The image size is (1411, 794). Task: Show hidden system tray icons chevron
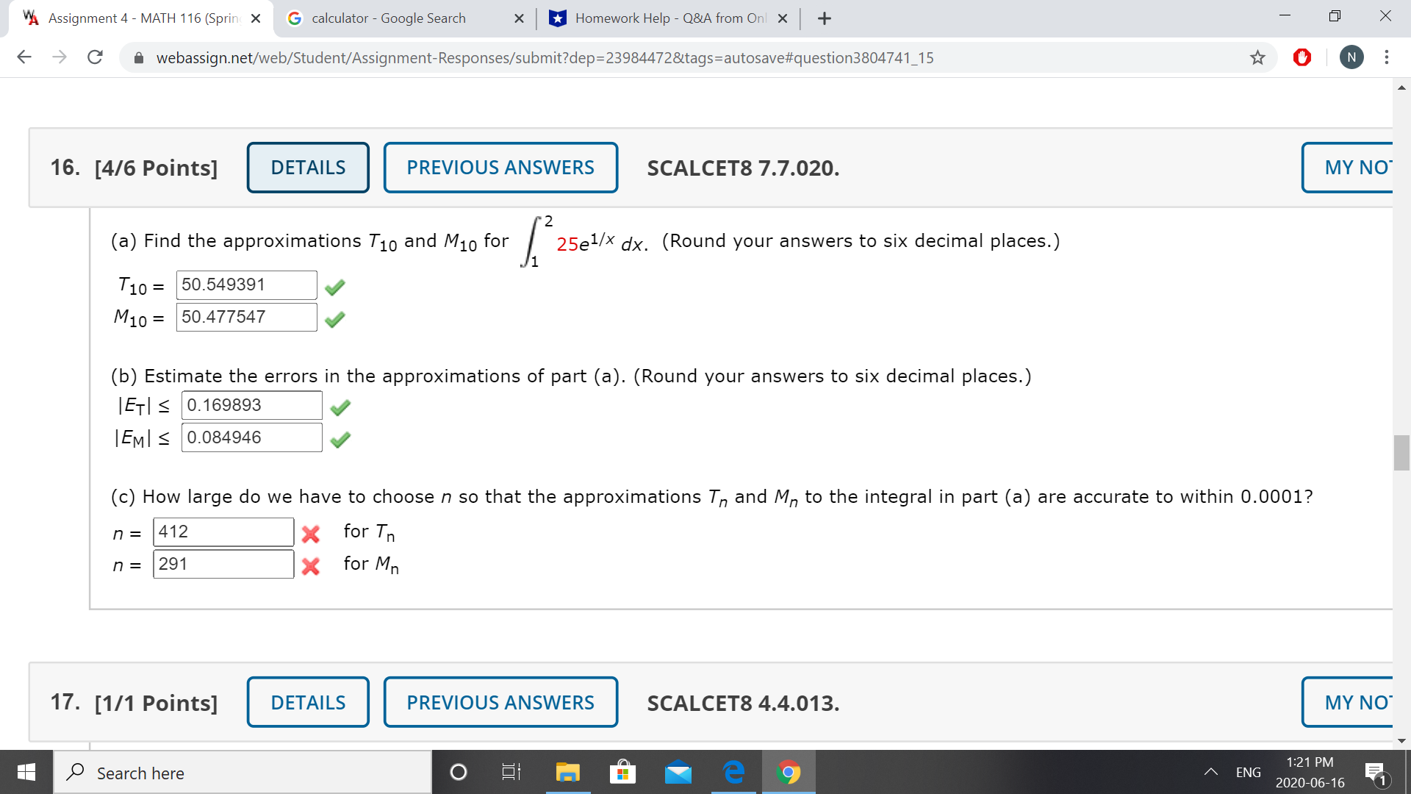[1210, 773]
